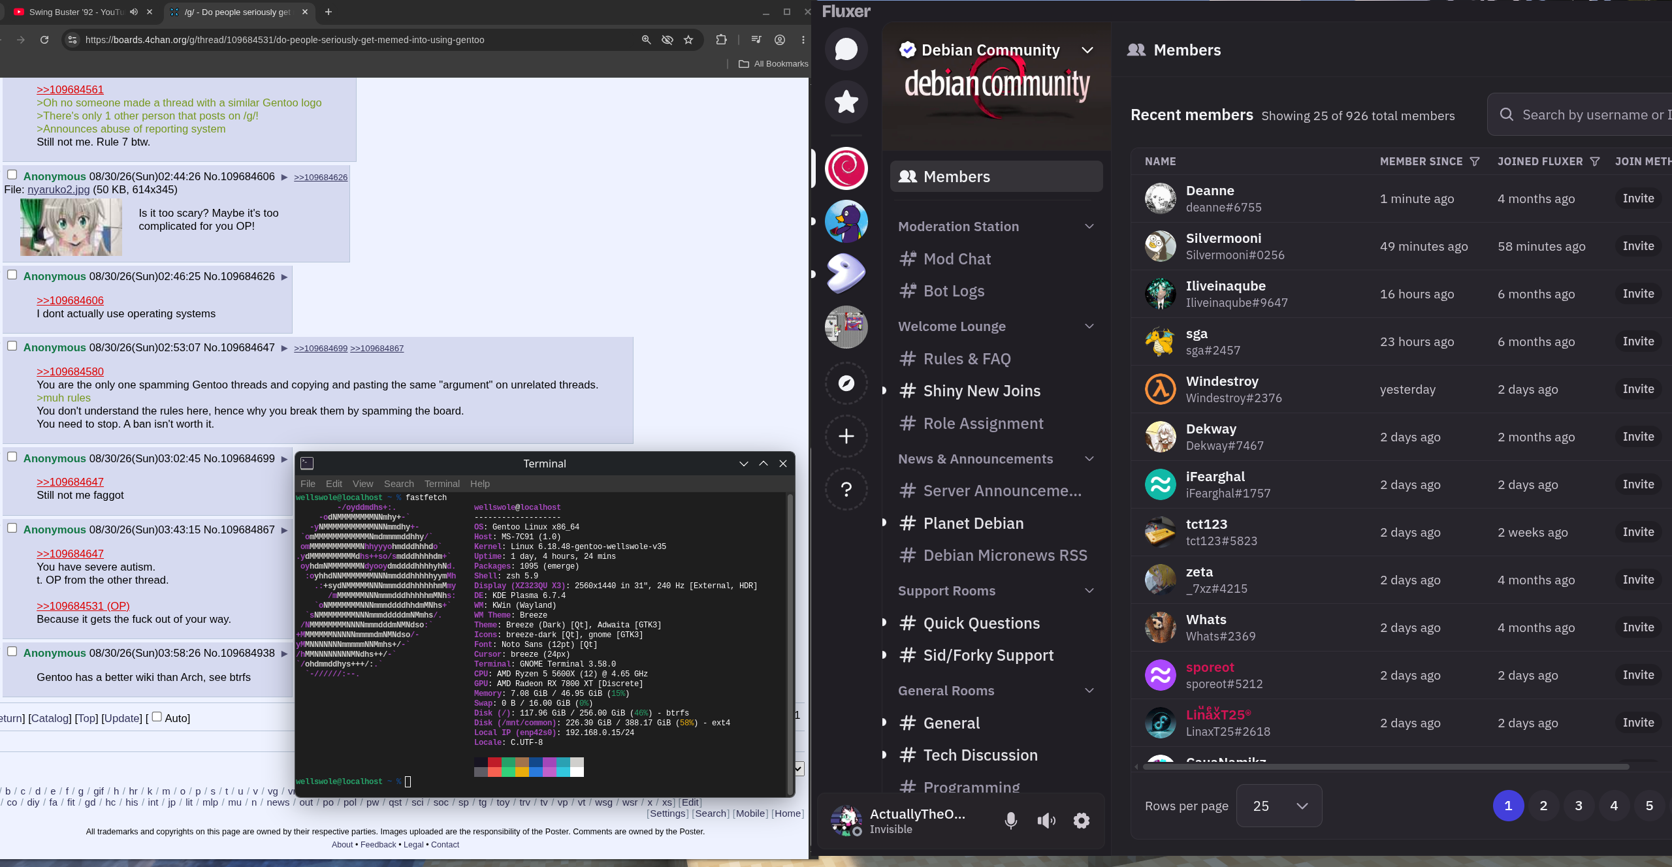Image resolution: width=1672 pixels, height=867 pixels.
Task: Go to page 2 of members list
Action: click(x=1543, y=806)
